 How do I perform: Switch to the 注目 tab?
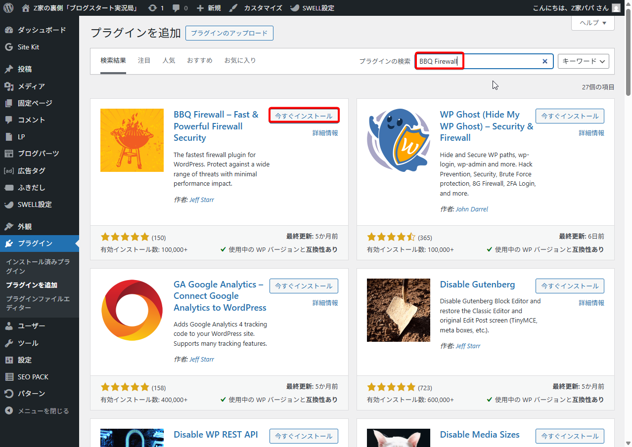coord(144,61)
